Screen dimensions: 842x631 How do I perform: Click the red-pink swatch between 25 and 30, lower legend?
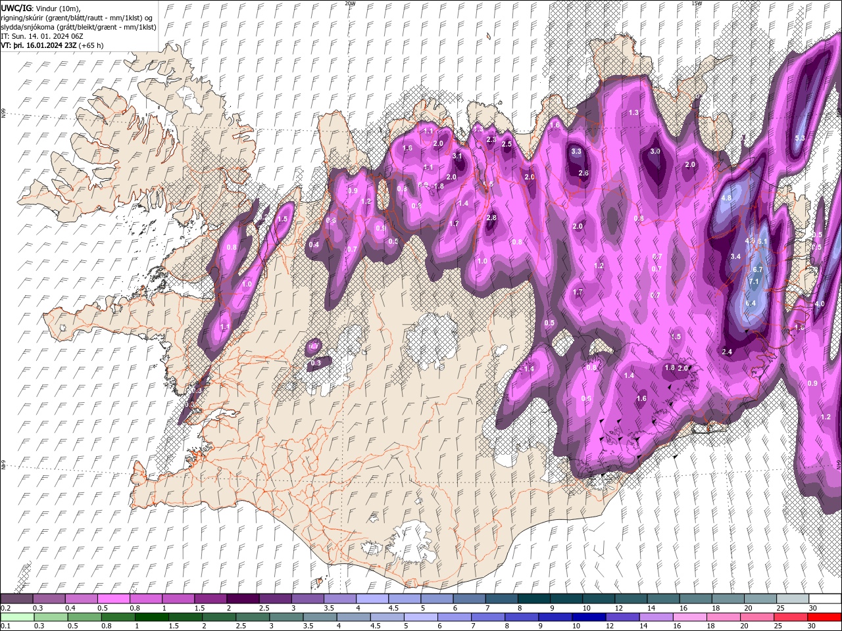(x=791, y=617)
